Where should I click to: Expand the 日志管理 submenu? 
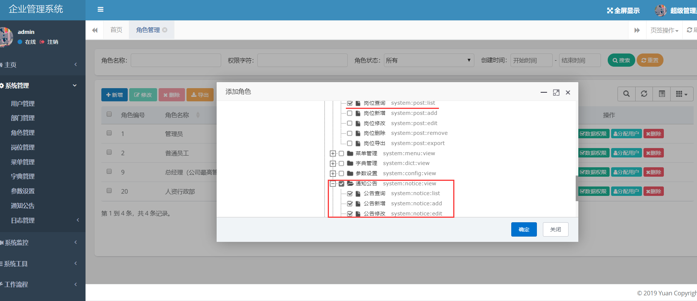coord(43,220)
